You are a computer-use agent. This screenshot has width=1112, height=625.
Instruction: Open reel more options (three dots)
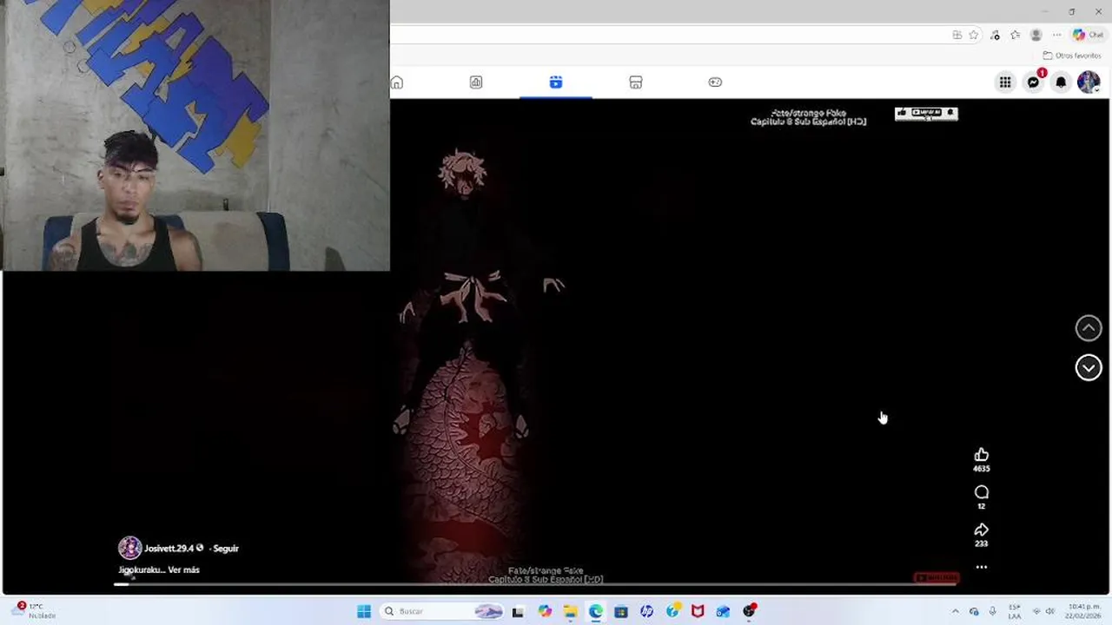[982, 567]
